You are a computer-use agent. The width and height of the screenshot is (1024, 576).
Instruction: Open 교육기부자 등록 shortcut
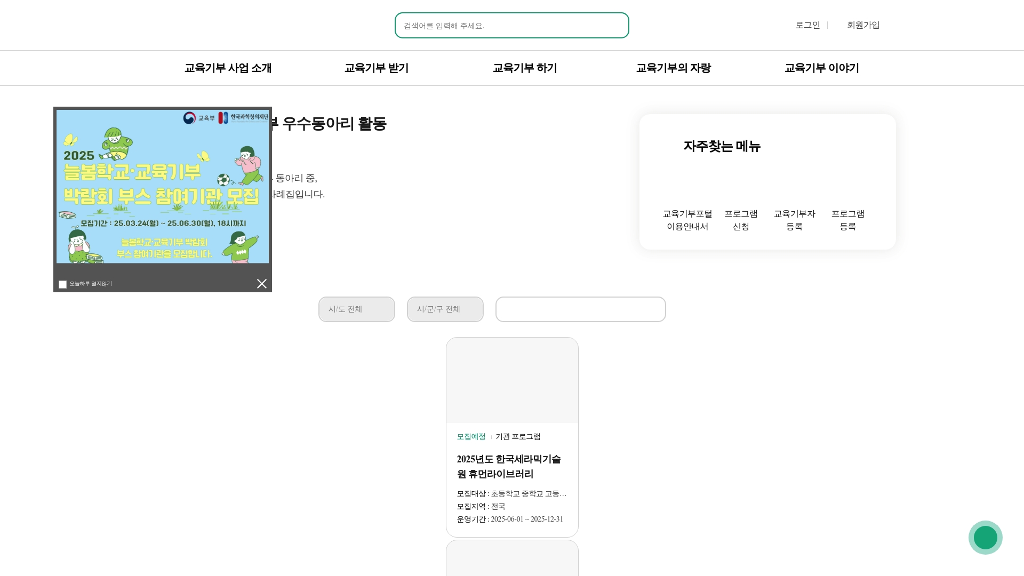point(795,220)
